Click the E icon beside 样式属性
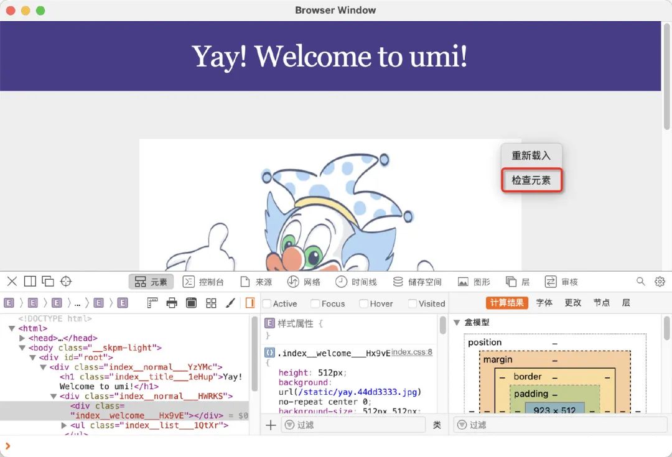 tap(269, 323)
